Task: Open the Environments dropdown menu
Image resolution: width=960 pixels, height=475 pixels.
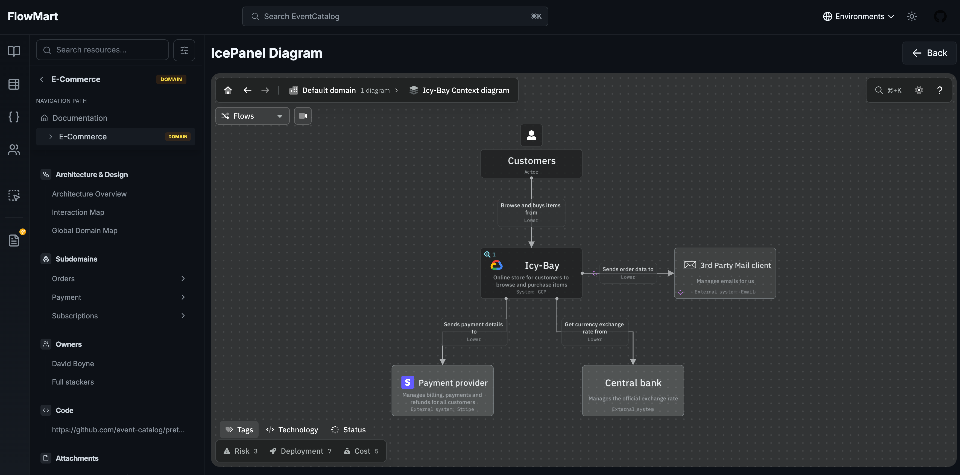Action: pos(859,16)
